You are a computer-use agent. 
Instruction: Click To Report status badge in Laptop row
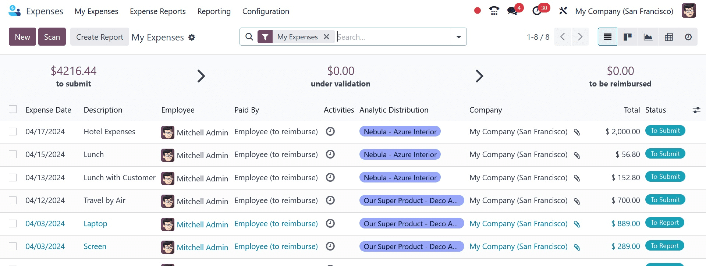coord(665,223)
